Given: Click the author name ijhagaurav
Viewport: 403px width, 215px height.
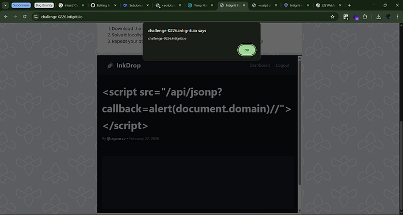Looking at the screenshot, I should [116, 138].
